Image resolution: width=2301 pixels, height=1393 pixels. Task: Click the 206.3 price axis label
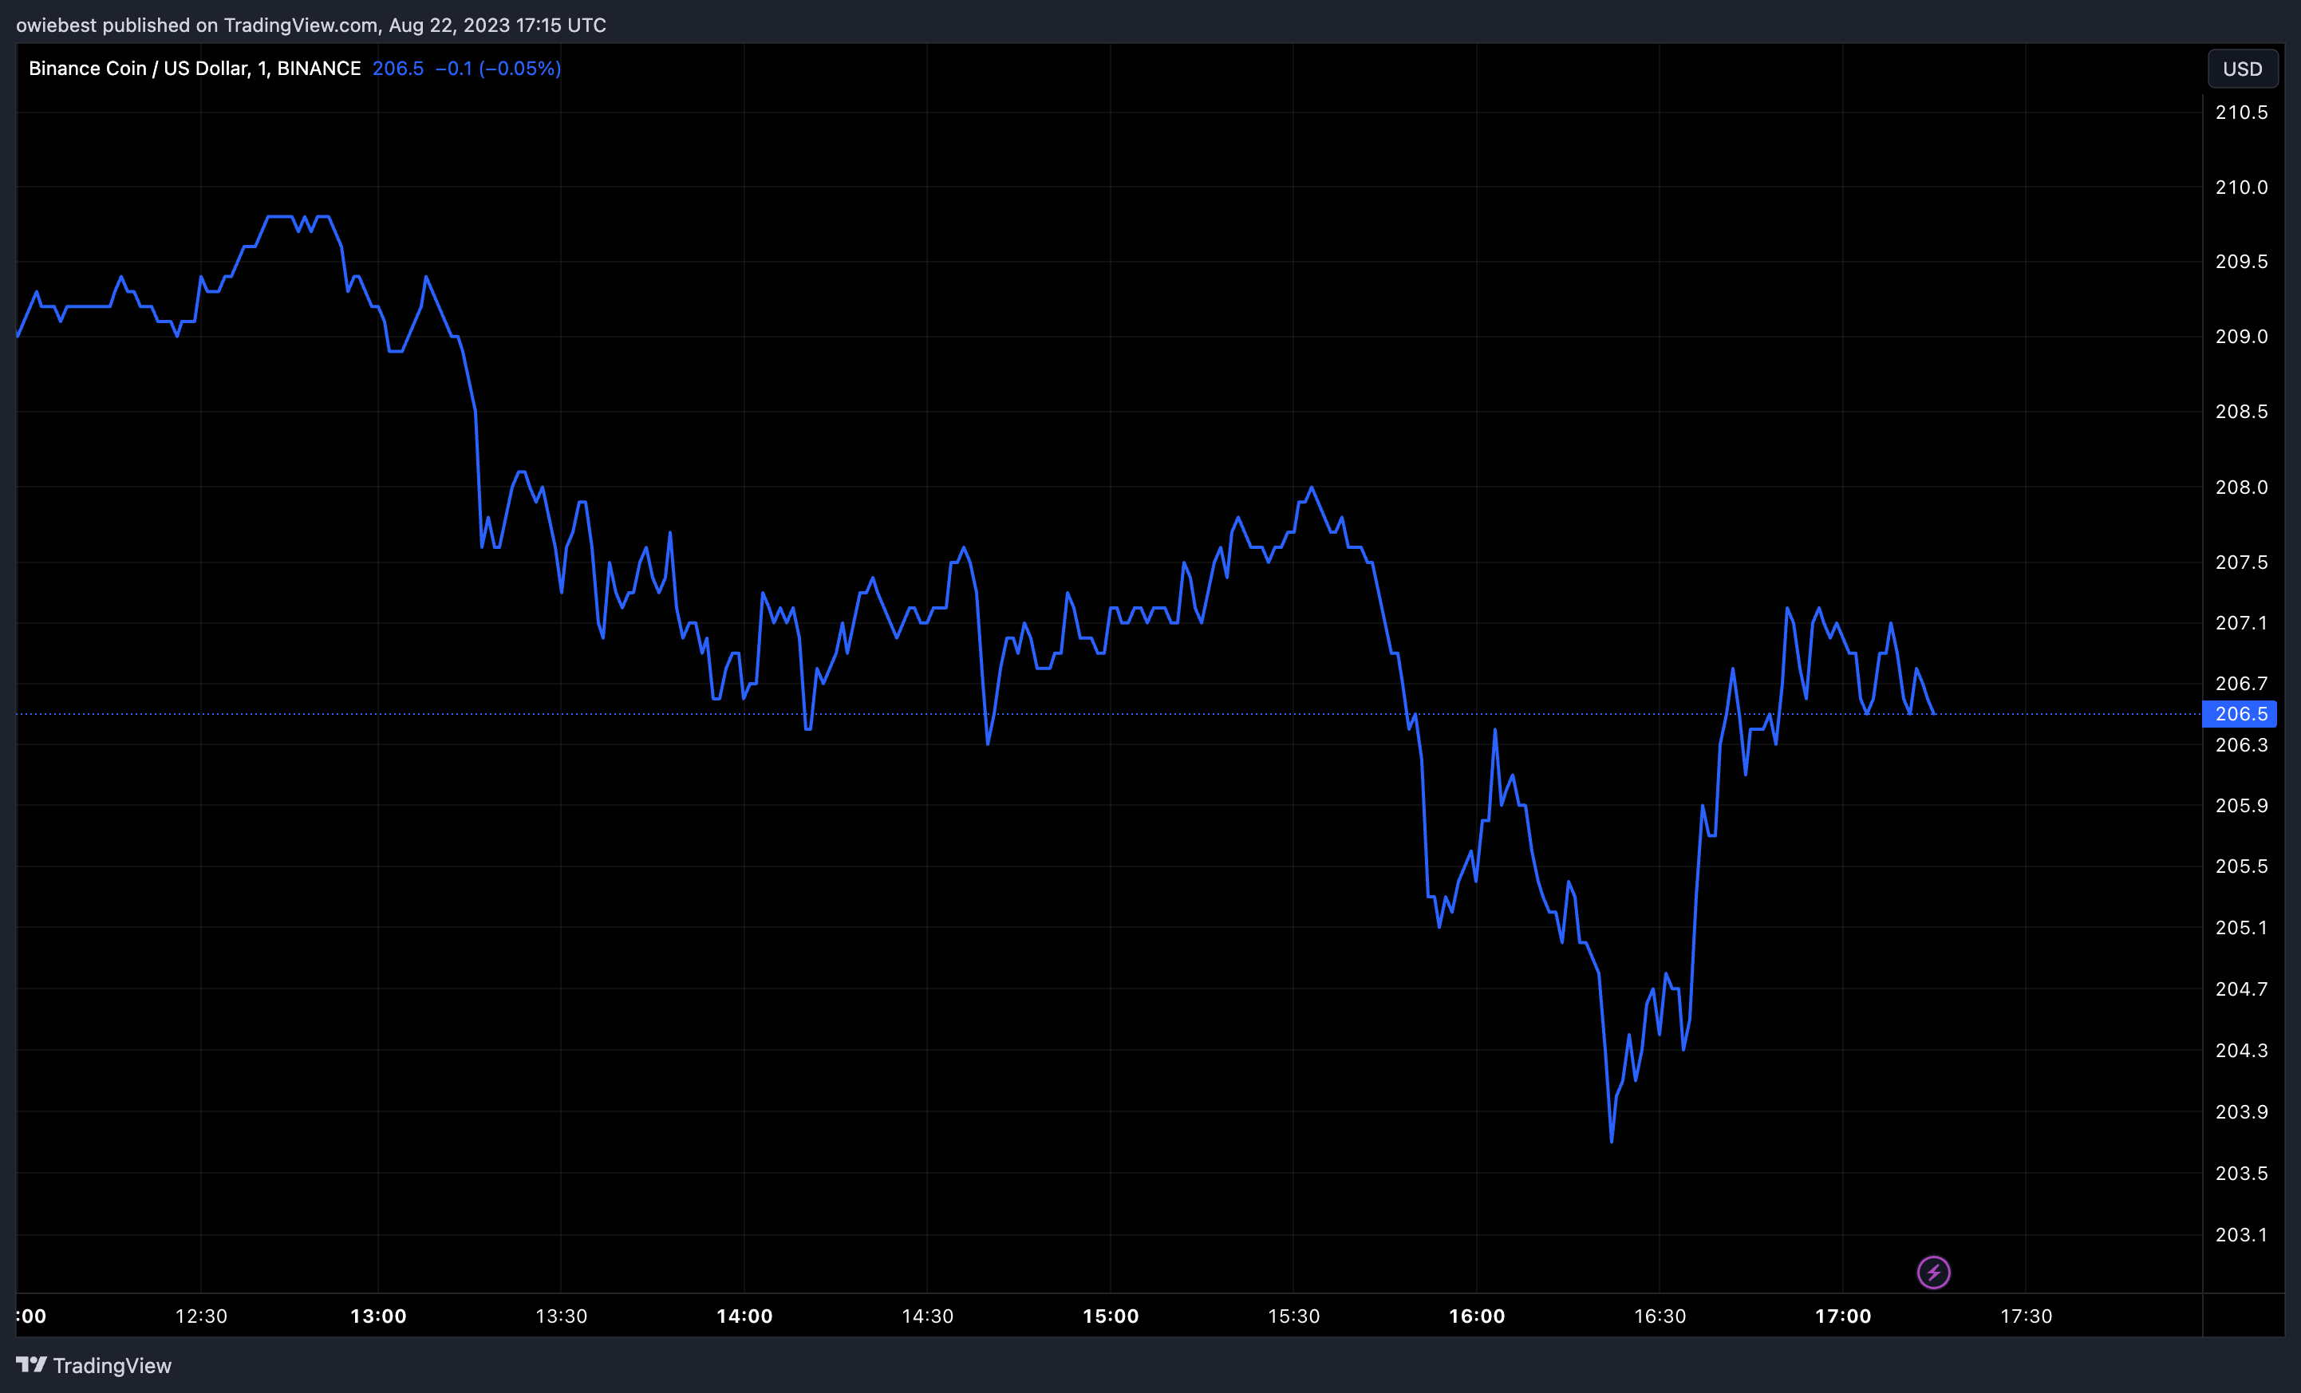[2241, 745]
